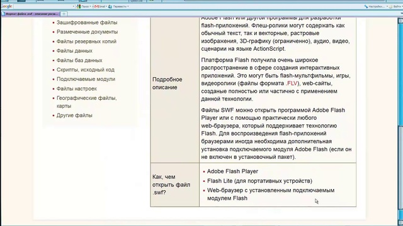Go to Файлы баз данных category
403x226 pixels.
pos(79,60)
